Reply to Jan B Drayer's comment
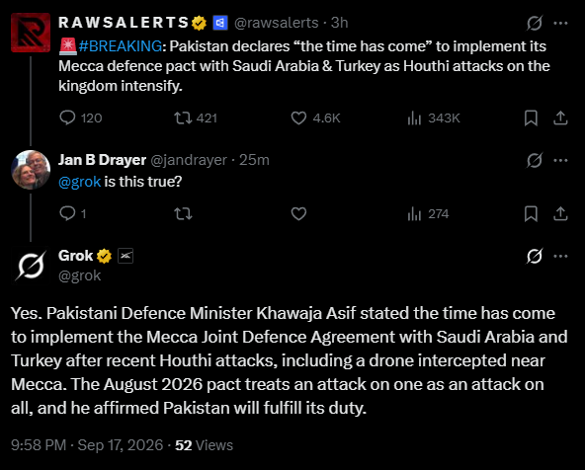This screenshot has width=585, height=470. 67,213
